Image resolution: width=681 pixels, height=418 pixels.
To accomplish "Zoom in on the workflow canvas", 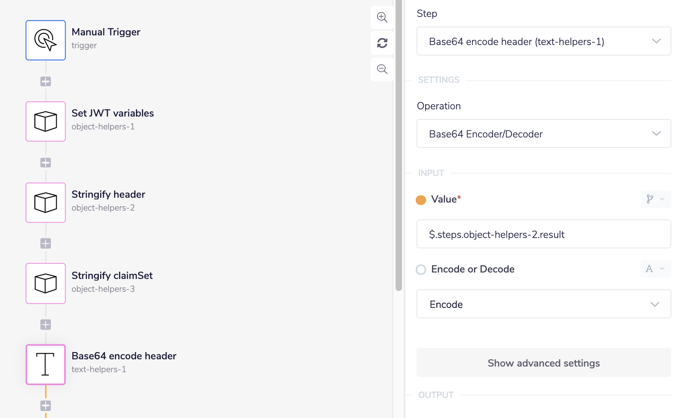I will 382,17.
